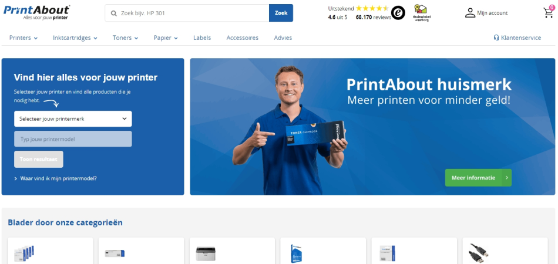Click the Thuiswinkel Waarborg badge
The width and height of the screenshot is (558, 264).
pyautogui.click(x=421, y=13)
